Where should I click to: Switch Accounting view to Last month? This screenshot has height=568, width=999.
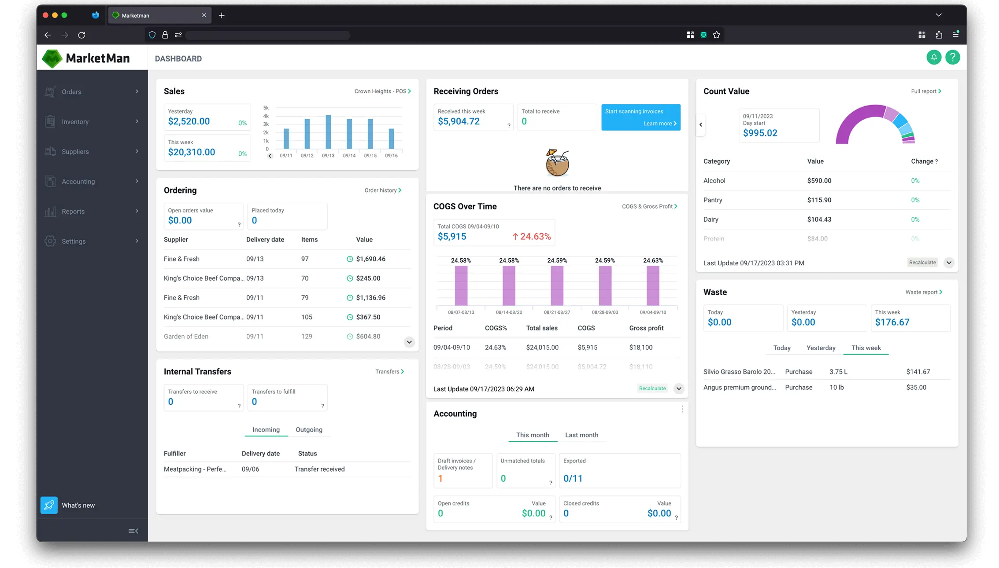[582, 435]
